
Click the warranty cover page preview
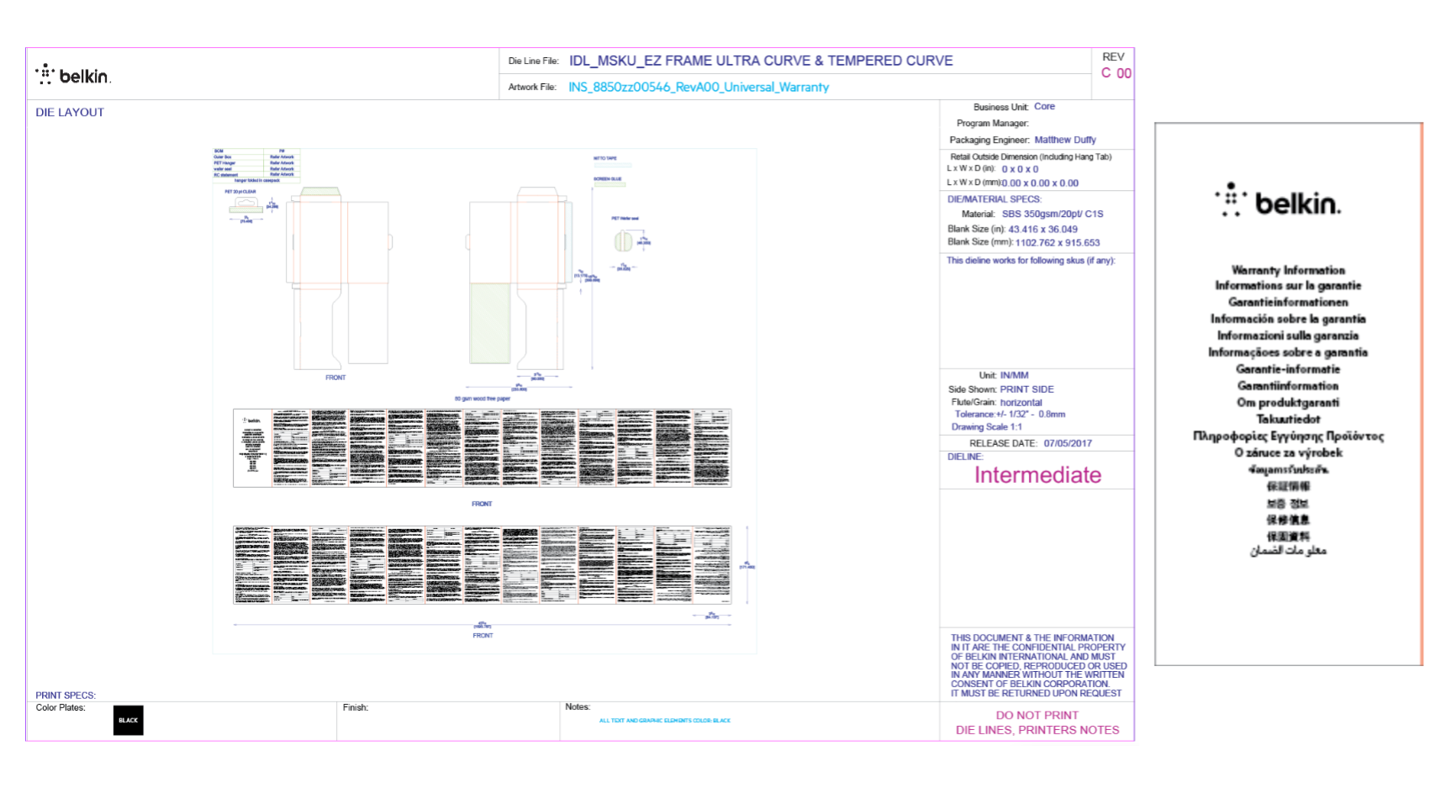click(1288, 394)
